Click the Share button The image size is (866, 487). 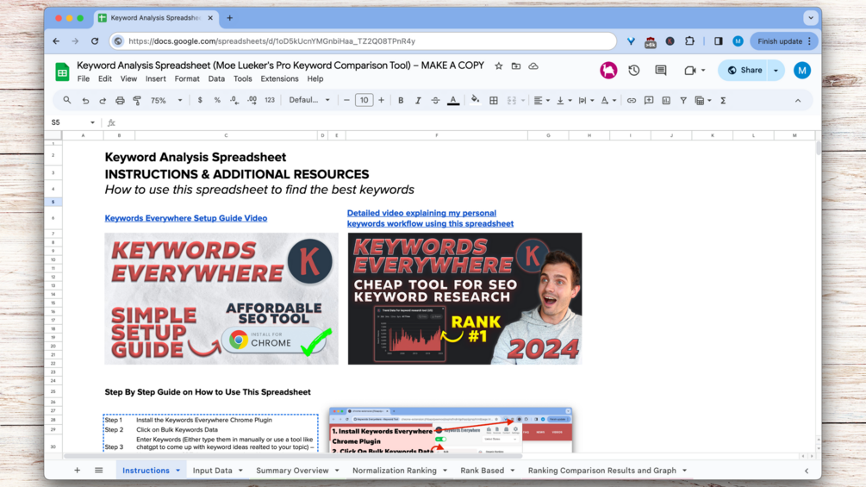tap(744, 70)
